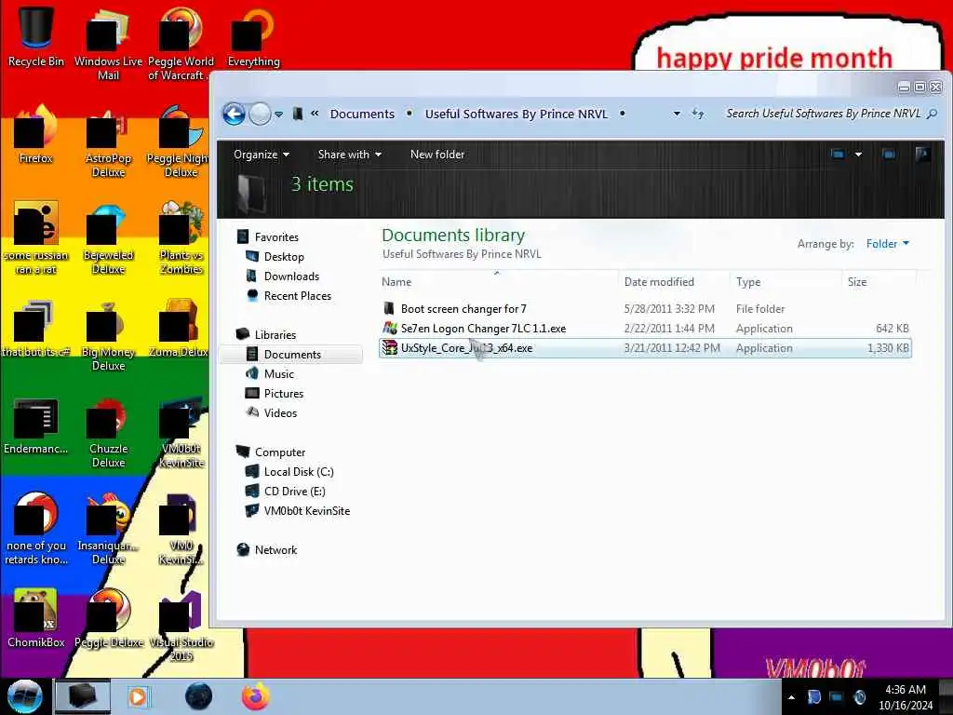The width and height of the screenshot is (953, 715).
Task: Select Documents library in sidebar
Action: click(291, 355)
